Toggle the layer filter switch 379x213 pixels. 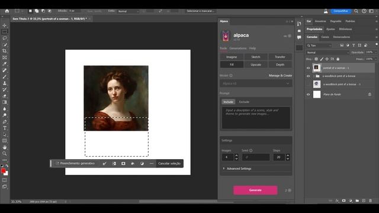[377, 45]
